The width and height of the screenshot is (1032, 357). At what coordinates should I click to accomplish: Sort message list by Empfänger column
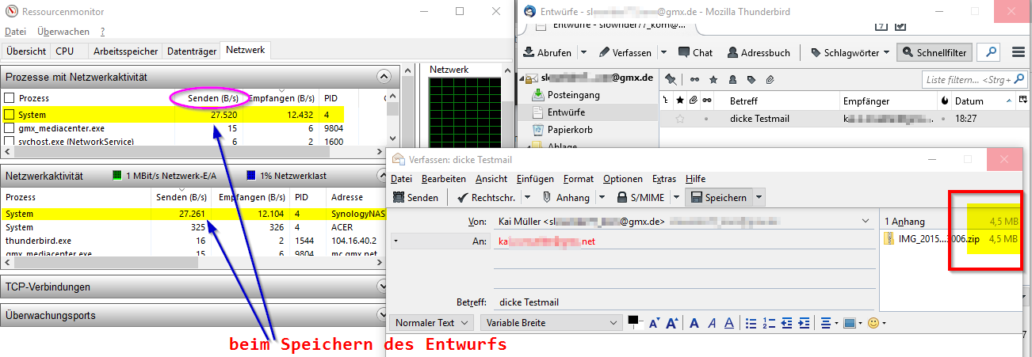(888, 101)
